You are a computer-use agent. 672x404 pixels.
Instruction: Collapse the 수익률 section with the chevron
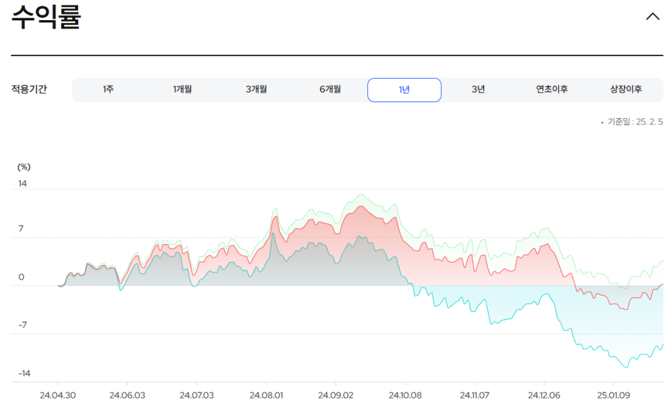pos(653,17)
